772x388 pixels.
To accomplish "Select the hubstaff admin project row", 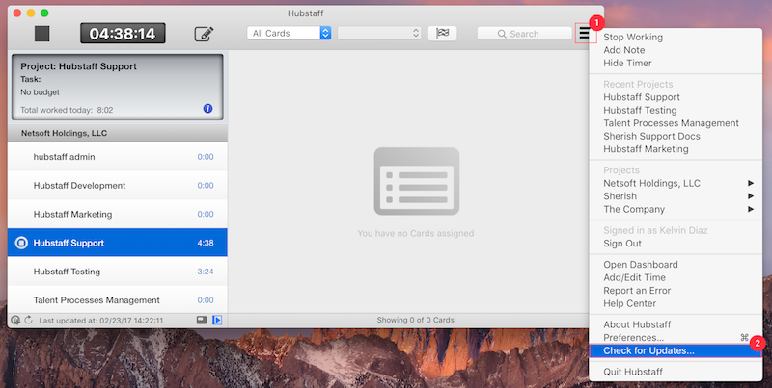I will tap(117, 157).
